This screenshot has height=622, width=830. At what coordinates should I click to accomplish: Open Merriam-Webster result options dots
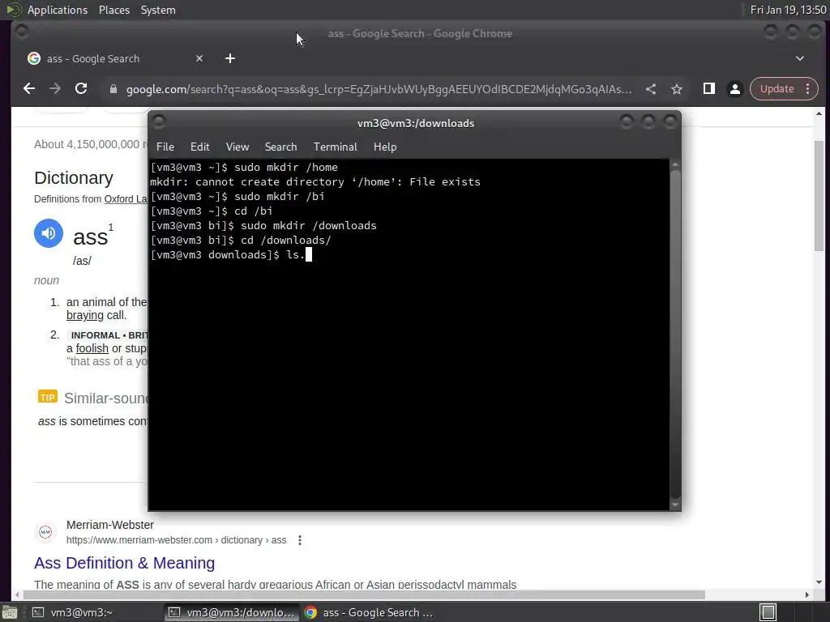coord(300,540)
